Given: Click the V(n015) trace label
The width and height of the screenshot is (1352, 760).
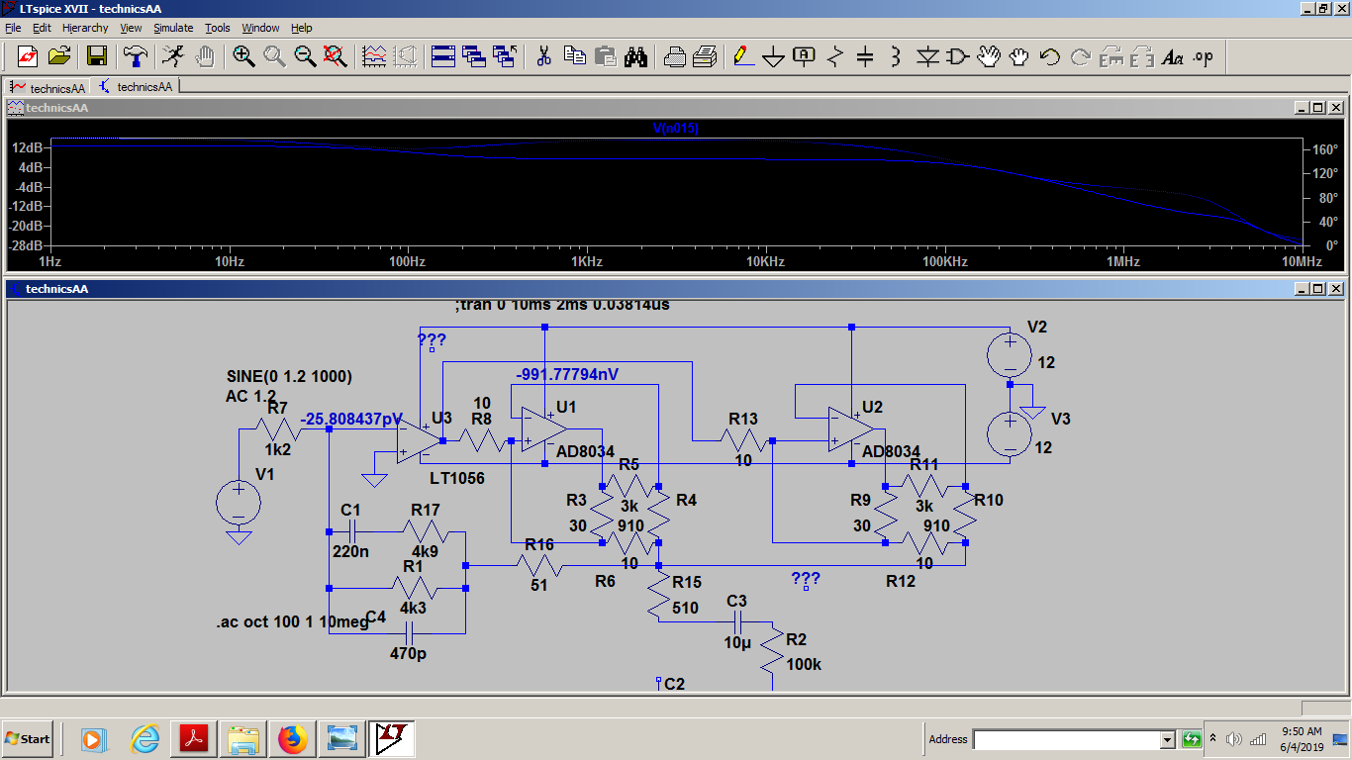Looking at the screenshot, I should tap(676, 129).
